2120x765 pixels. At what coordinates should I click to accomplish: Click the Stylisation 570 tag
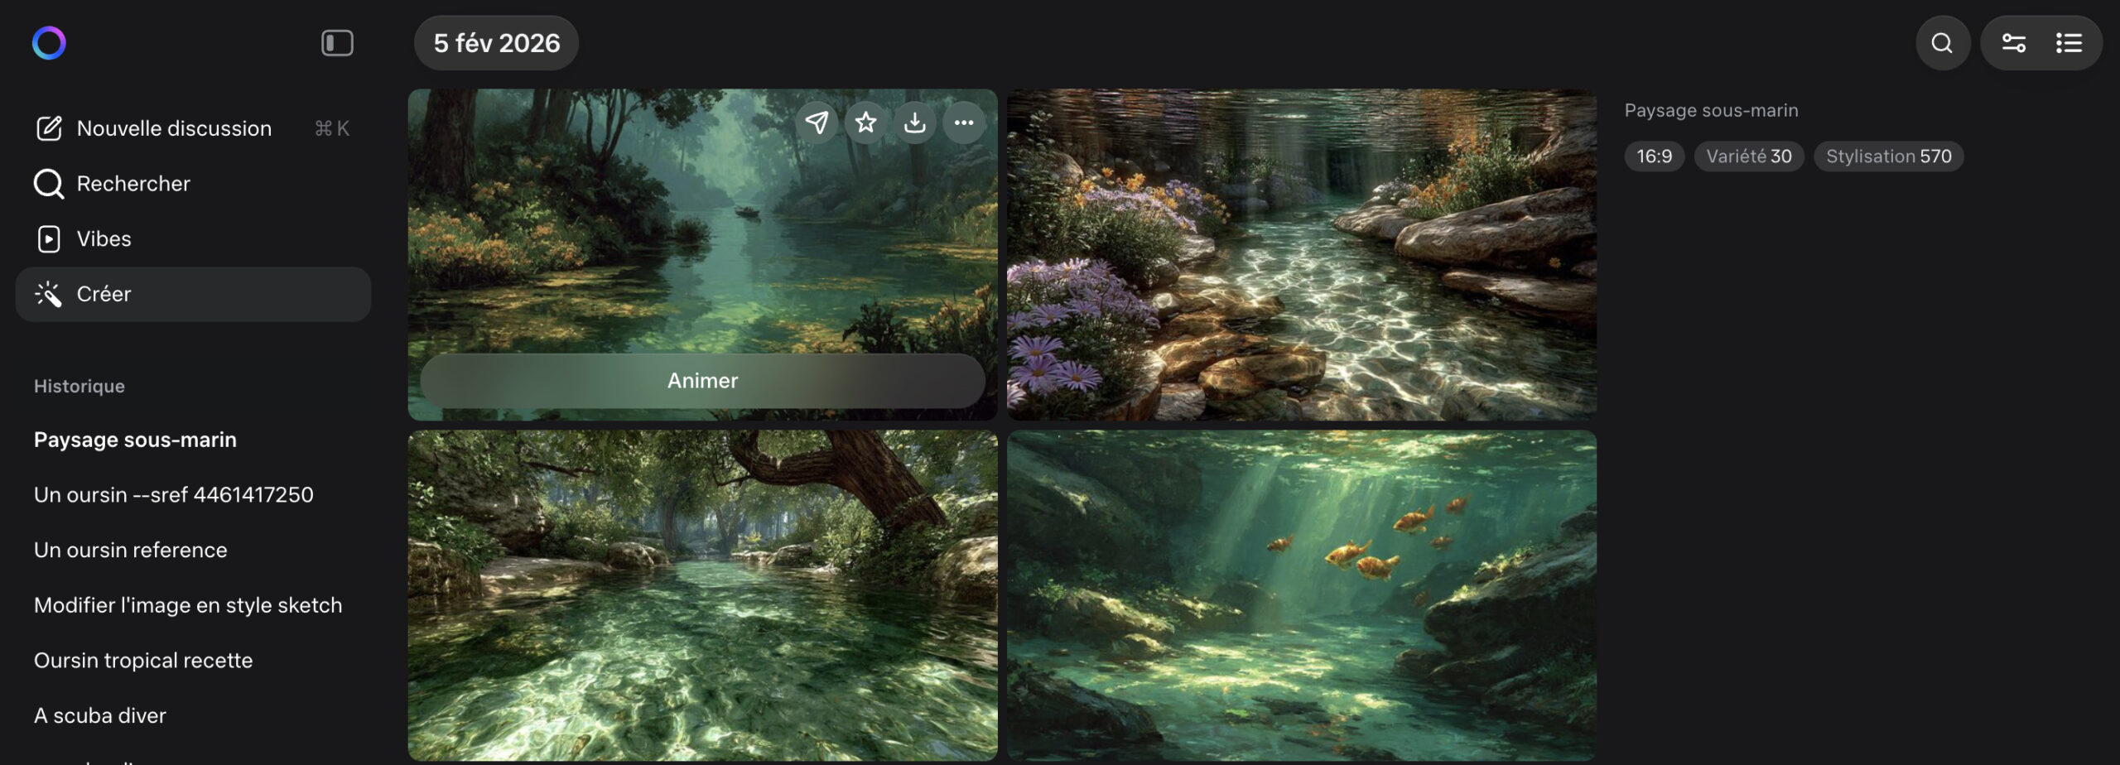tap(1889, 156)
